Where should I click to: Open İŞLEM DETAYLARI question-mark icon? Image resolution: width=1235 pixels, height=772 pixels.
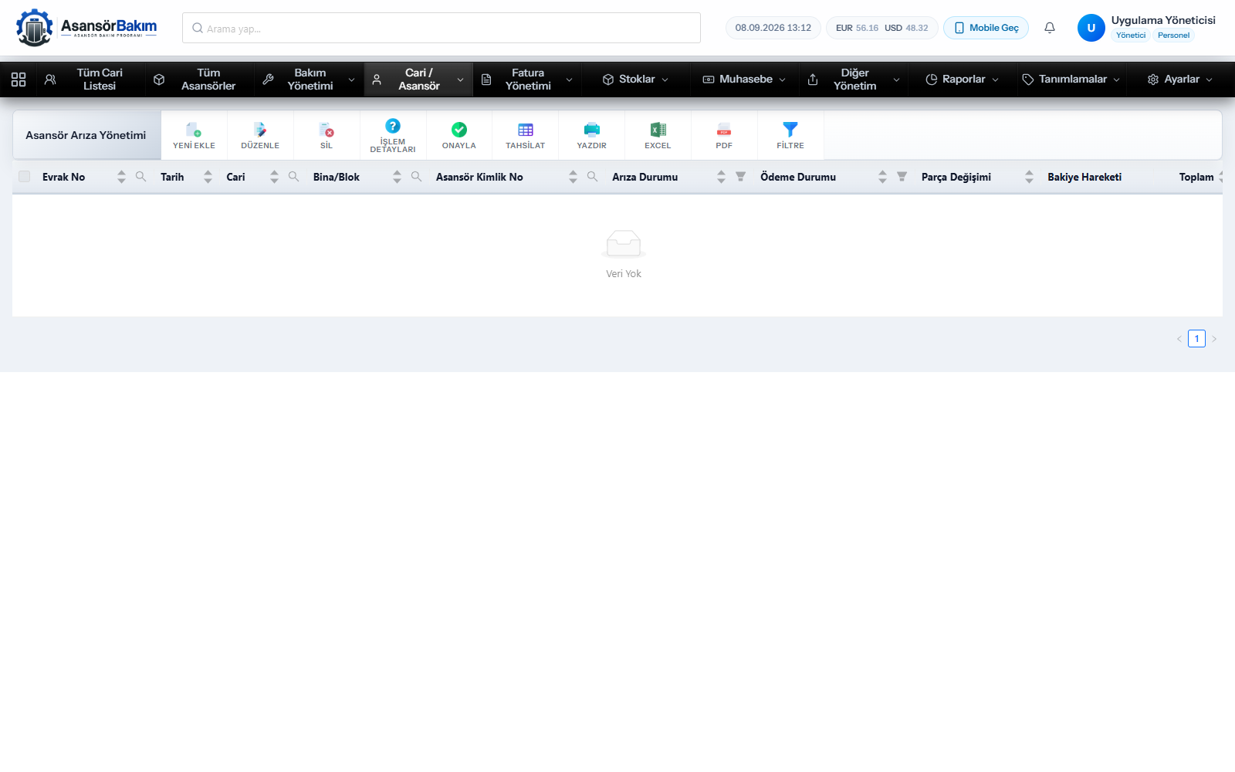tap(393, 125)
